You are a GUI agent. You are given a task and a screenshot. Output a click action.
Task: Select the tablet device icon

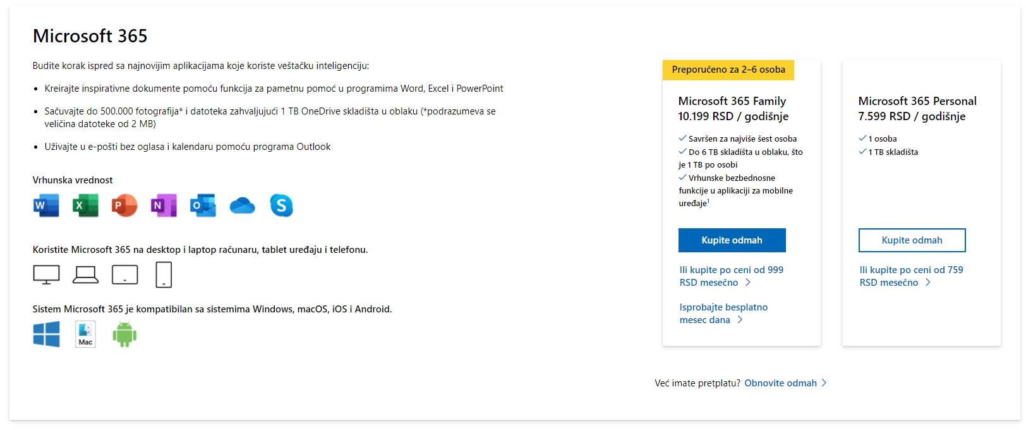click(124, 274)
